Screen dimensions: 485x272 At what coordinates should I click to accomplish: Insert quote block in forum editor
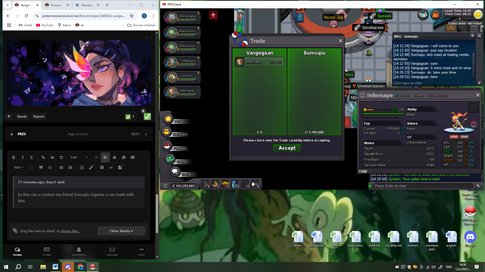[41, 167]
